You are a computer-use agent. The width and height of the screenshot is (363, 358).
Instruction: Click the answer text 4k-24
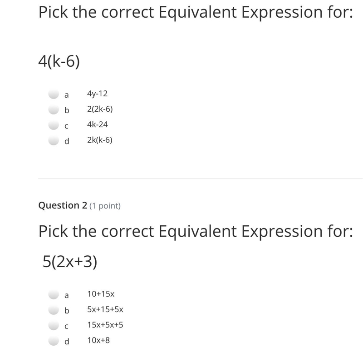tap(97, 124)
